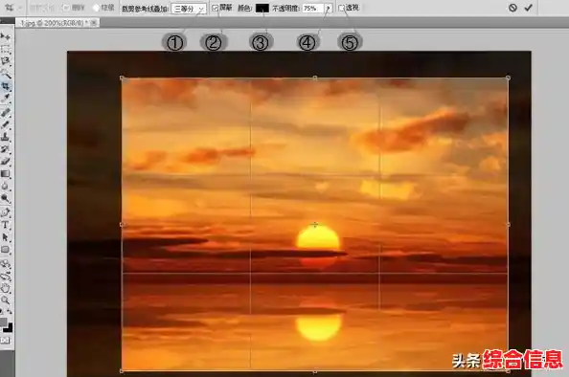Open the black shield color swatch
Image resolution: width=569 pixels, height=377 pixels.
262,8
